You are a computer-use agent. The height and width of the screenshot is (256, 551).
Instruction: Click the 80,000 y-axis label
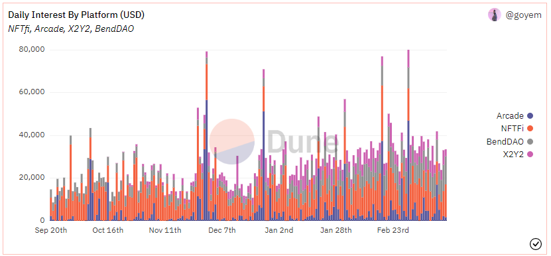tap(32, 50)
